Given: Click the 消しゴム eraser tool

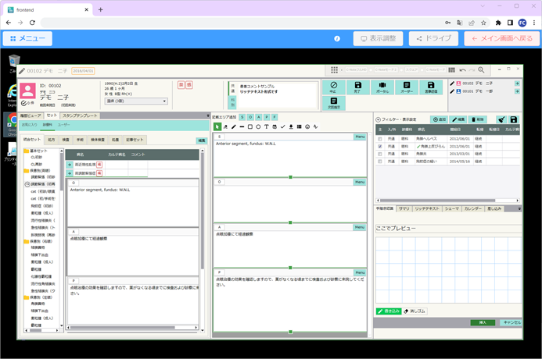Looking at the screenshot, I should [415, 311].
